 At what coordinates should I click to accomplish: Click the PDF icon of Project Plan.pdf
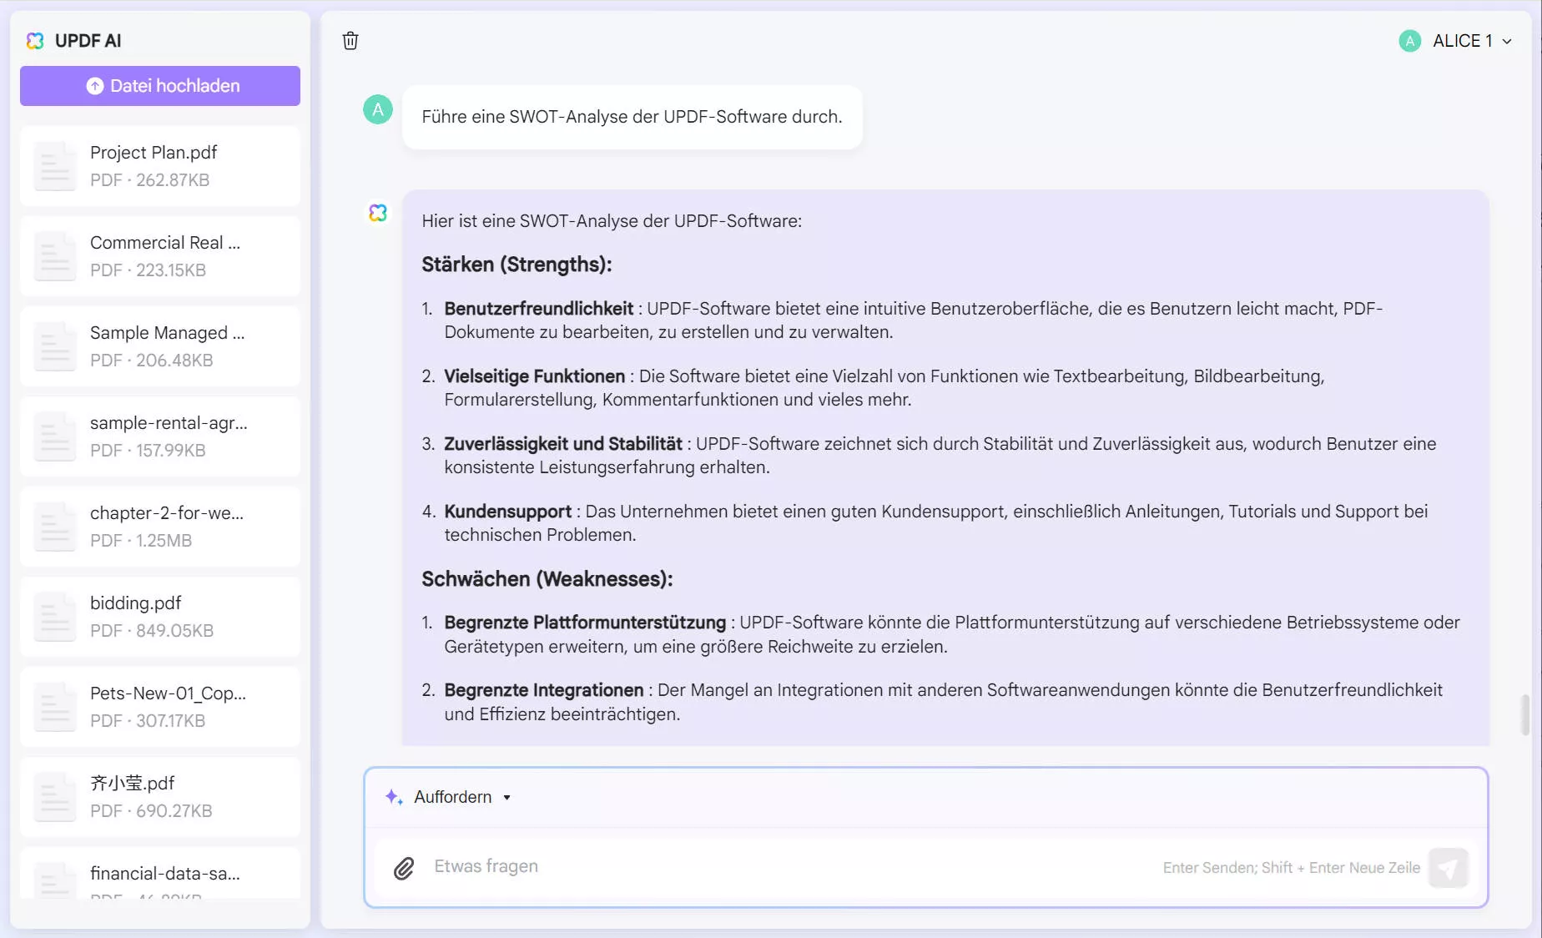54,165
